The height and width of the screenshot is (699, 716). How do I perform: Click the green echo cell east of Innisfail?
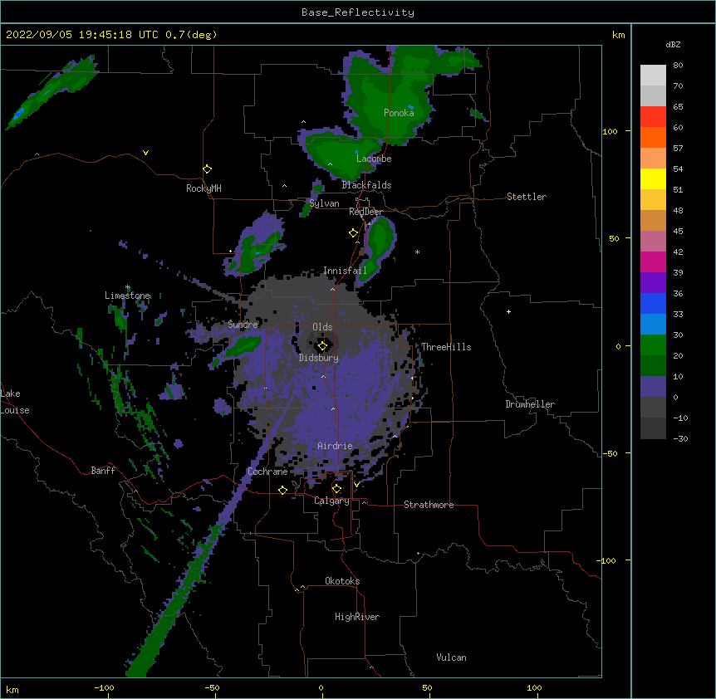point(377,249)
